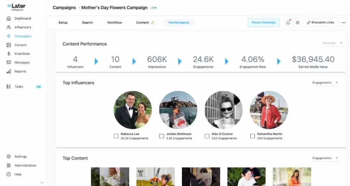Click the Reports bar chart icon

coord(9,71)
